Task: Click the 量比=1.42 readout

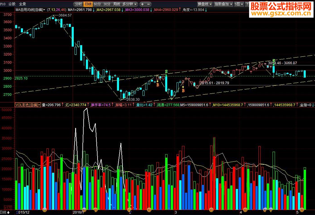Action: 145,105
